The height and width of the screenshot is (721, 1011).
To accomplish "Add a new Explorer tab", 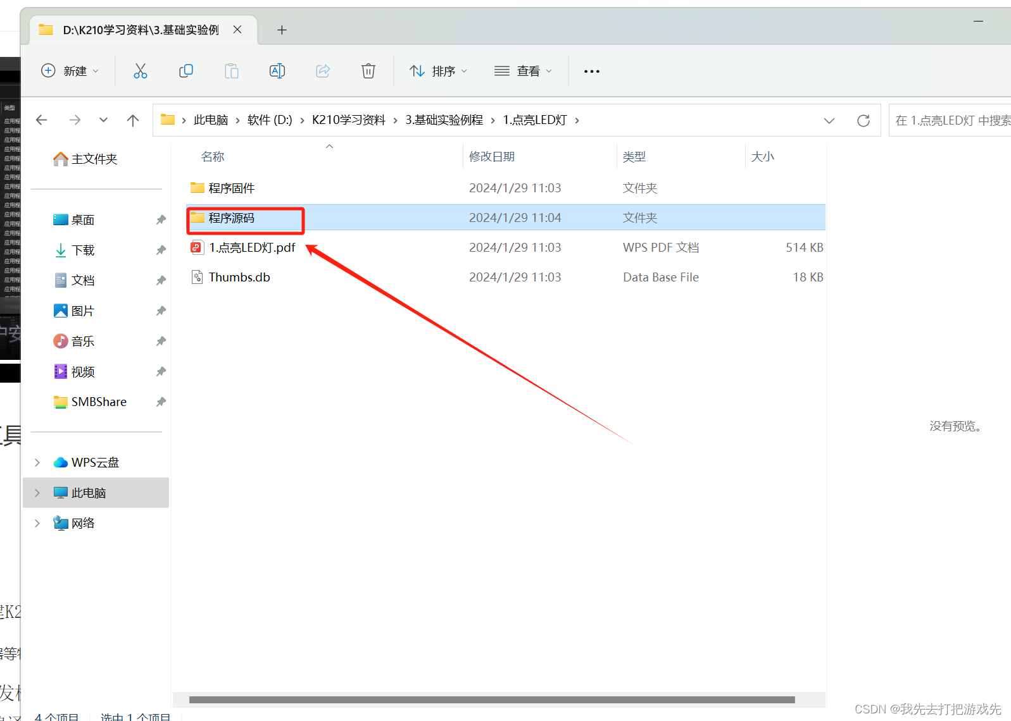I will pyautogui.click(x=282, y=30).
